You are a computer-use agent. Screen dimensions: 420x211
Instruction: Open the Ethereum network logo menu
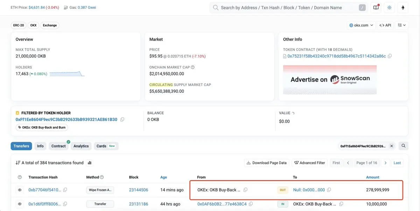403,8
